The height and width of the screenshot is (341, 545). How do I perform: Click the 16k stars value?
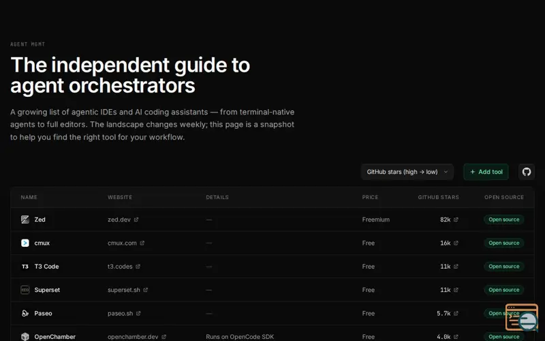pyautogui.click(x=446, y=243)
